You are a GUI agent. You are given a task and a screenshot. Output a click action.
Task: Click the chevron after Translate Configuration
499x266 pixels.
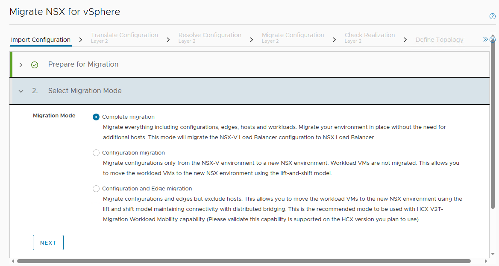(168, 40)
